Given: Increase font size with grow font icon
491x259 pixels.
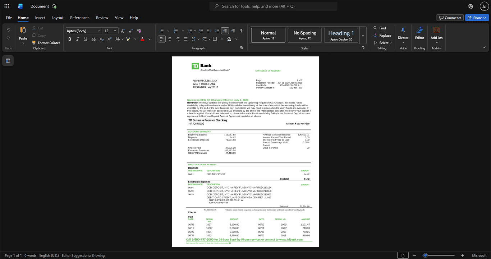Looking at the screenshot, I should click(123, 31).
